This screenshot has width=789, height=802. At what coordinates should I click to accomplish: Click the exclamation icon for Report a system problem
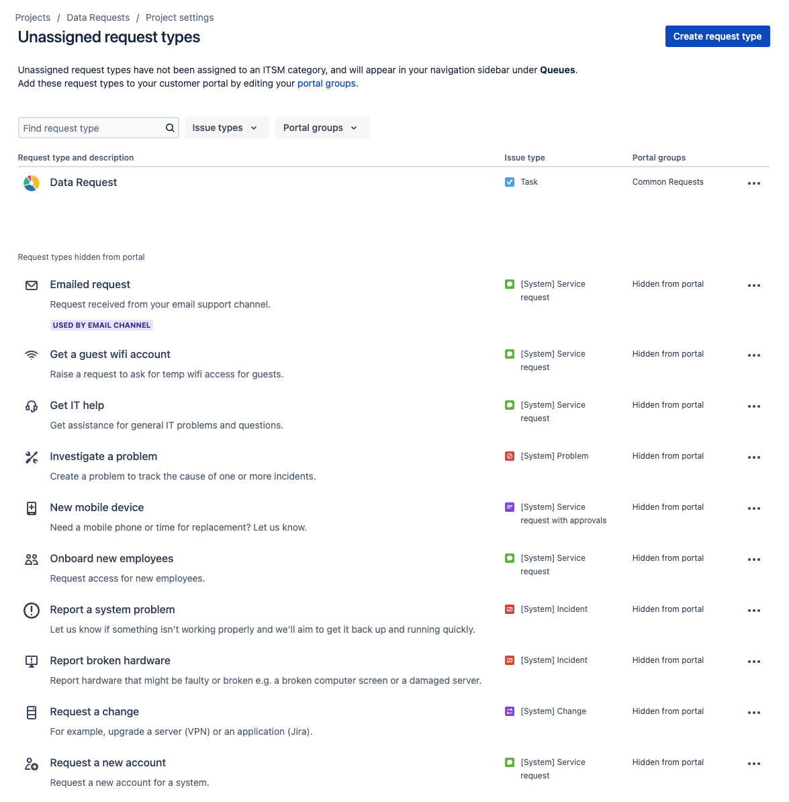[31, 610]
